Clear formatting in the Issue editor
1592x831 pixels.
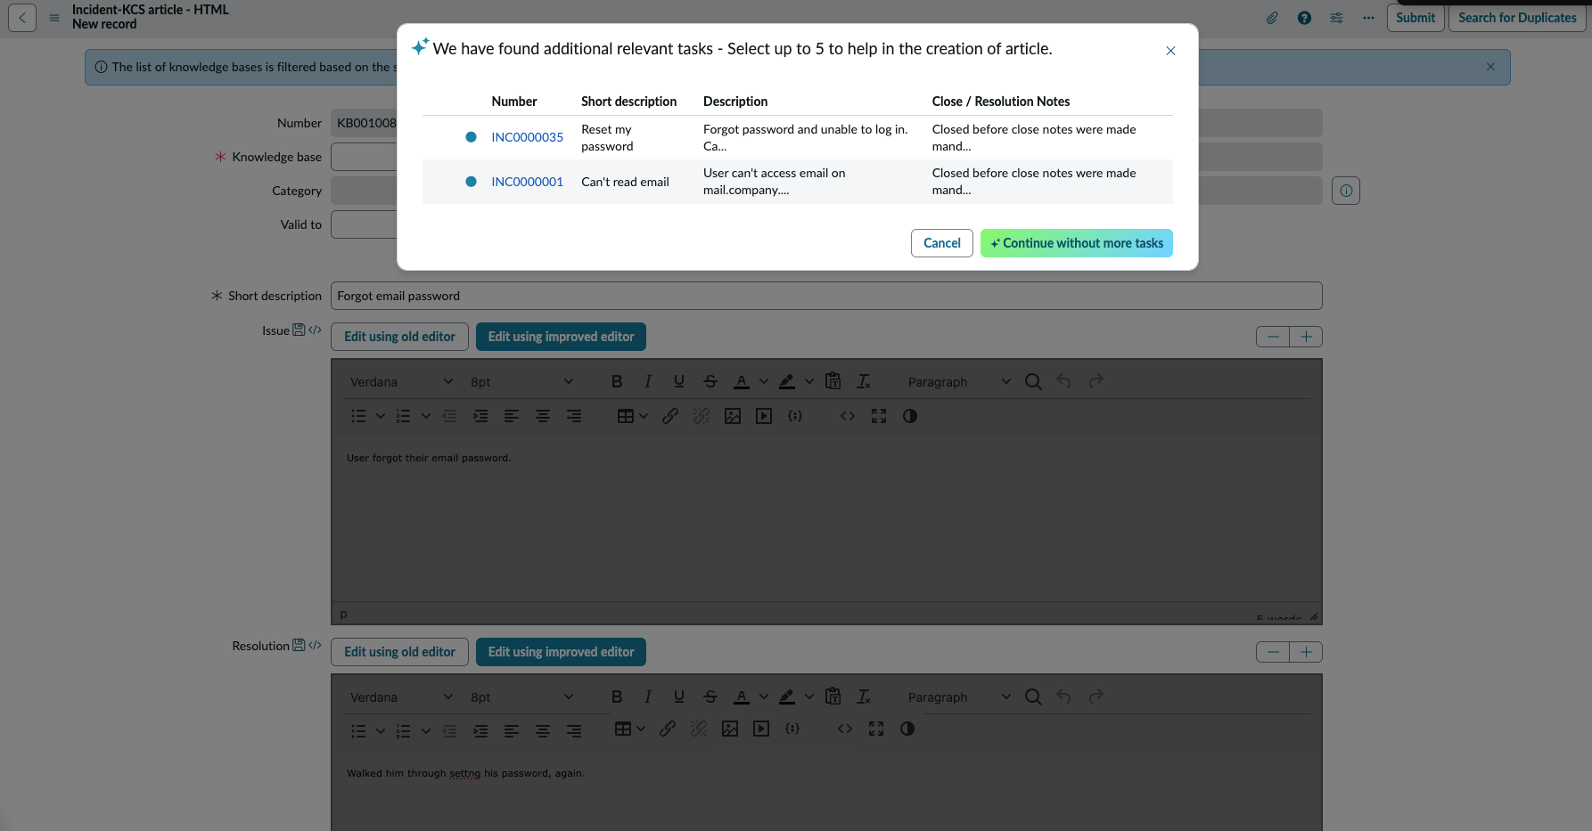coord(864,381)
